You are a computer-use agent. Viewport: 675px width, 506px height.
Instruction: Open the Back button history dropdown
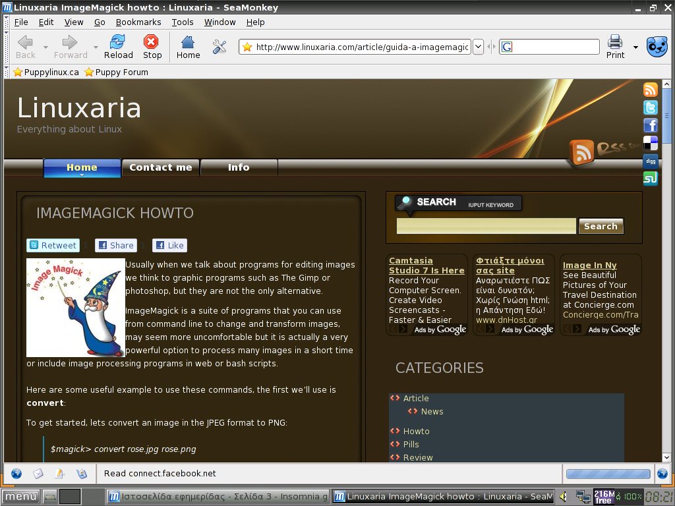45,47
